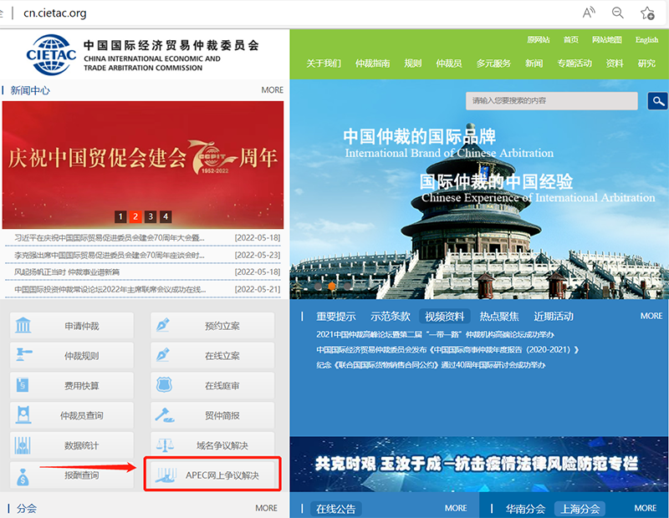
Task: Open 申请仲裁 with the courthouse icon
Action: click(72, 326)
